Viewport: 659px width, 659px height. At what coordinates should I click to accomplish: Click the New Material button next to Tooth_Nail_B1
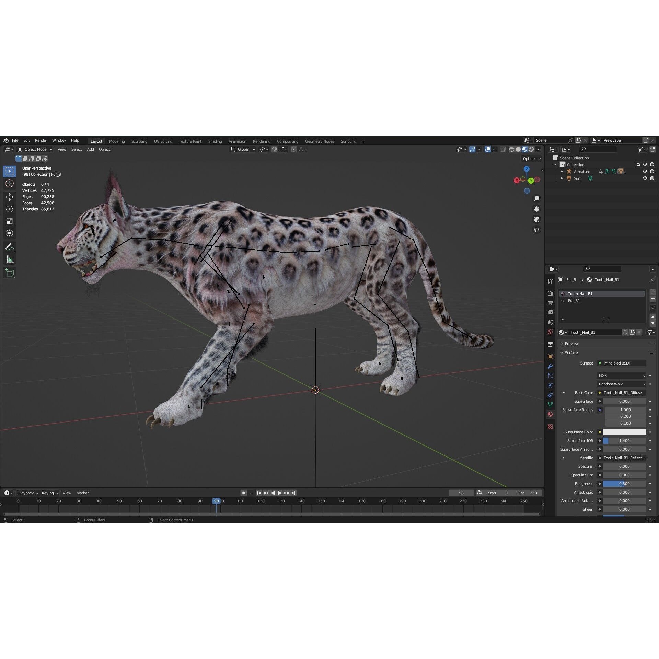click(x=632, y=332)
